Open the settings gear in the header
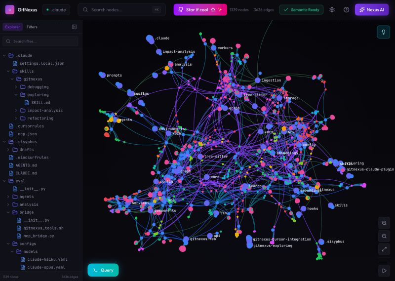395x281 pixels. point(332,10)
